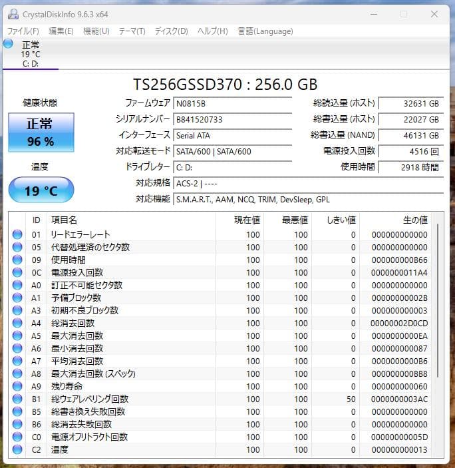Click status orb for A7 平均消去回数

(17, 361)
